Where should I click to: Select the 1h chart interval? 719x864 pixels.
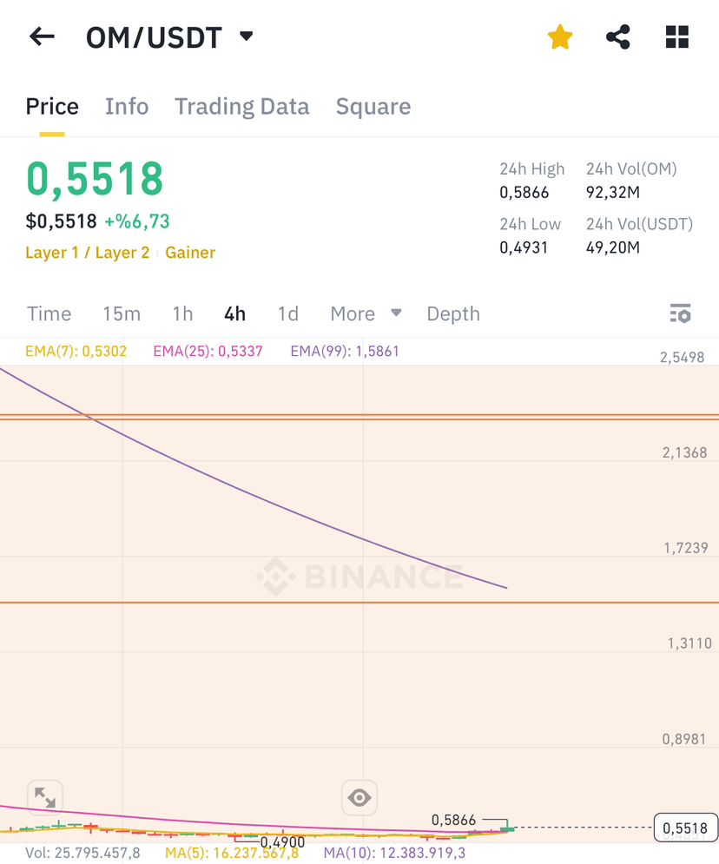pos(182,313)
